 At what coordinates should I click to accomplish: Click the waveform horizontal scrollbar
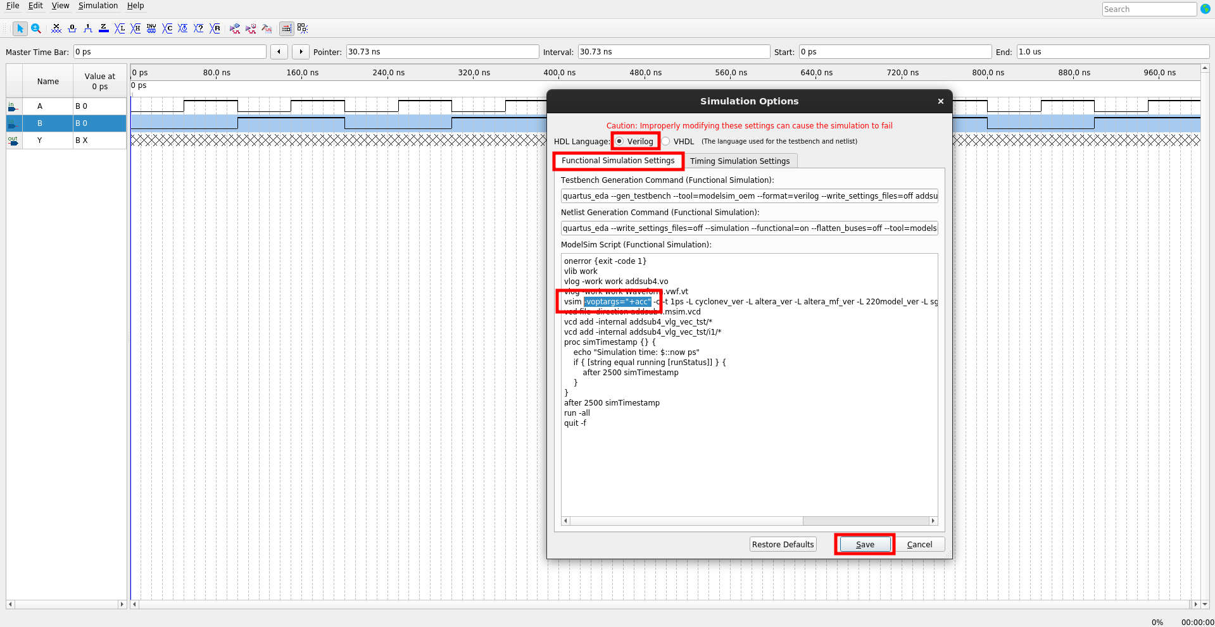(665, 604)
